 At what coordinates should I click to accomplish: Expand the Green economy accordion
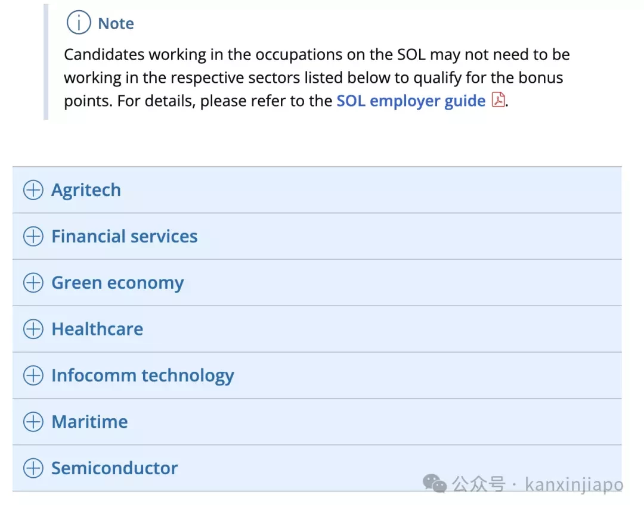(x=317, y=282)
